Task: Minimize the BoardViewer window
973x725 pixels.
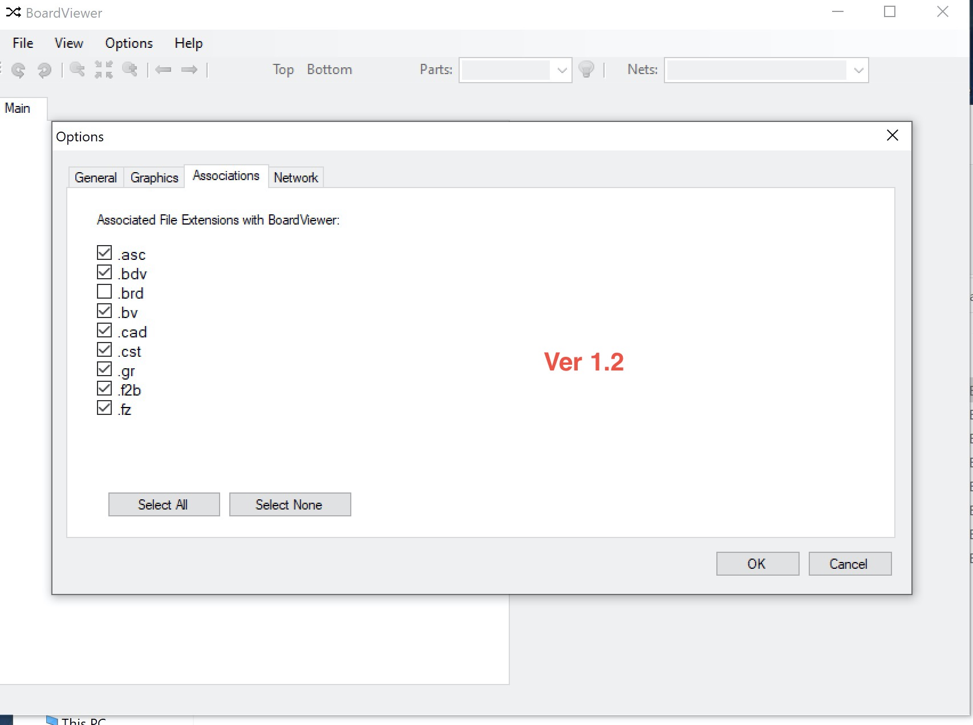Action: [838, 11]
